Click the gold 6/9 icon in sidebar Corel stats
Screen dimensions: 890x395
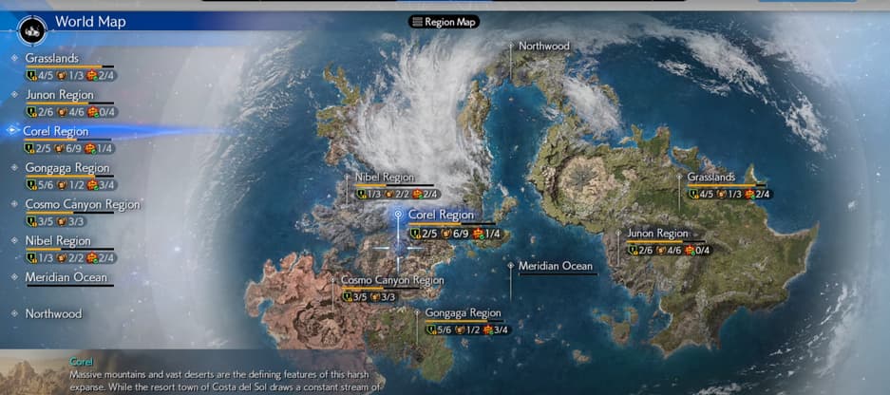click(x=59, y=149)
